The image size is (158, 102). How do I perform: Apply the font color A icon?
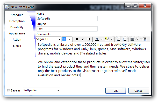[97, 39]
